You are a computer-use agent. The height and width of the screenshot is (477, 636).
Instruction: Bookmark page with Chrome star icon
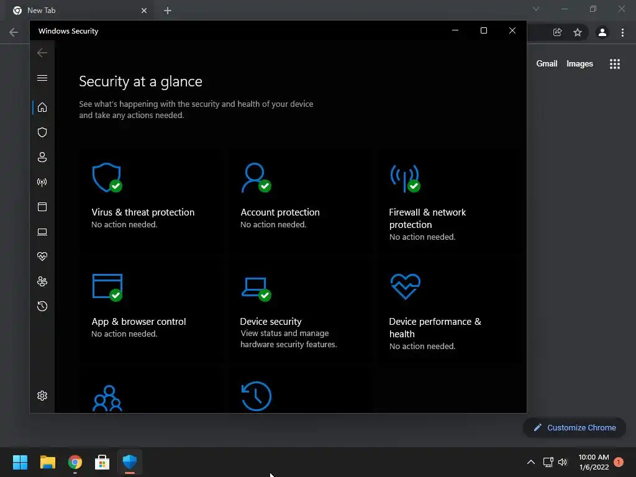(x=578, y=32)
